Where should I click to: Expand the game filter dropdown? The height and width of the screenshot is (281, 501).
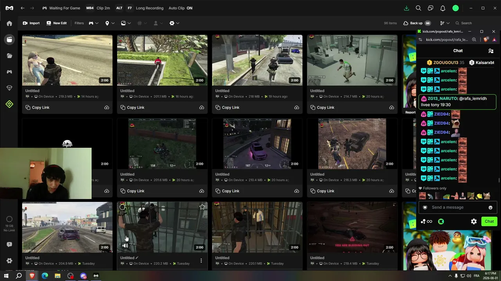tap(94, 23)
